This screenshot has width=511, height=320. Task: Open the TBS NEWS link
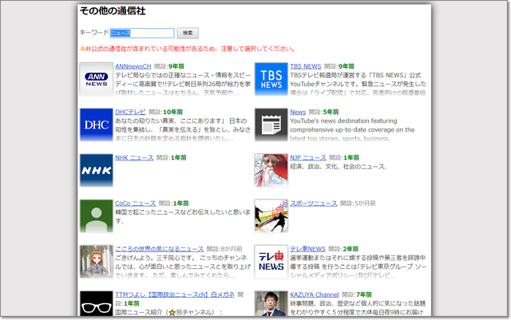click(305, 66)
